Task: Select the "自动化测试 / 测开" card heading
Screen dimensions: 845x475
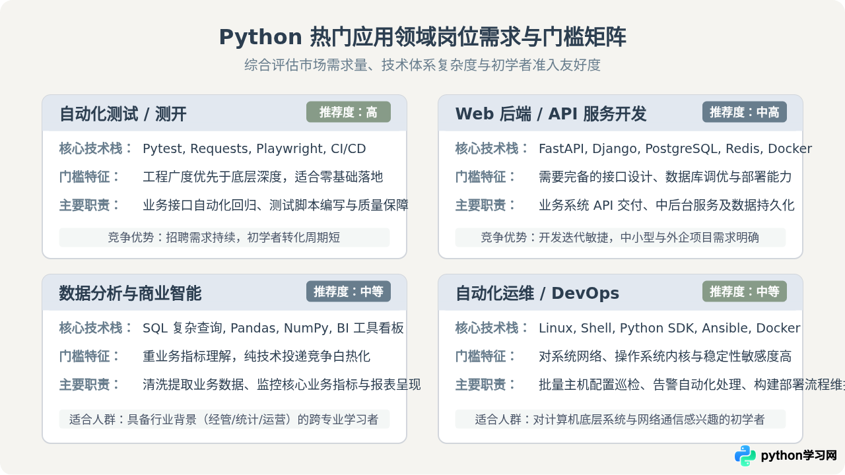Action: click(123, 114)
